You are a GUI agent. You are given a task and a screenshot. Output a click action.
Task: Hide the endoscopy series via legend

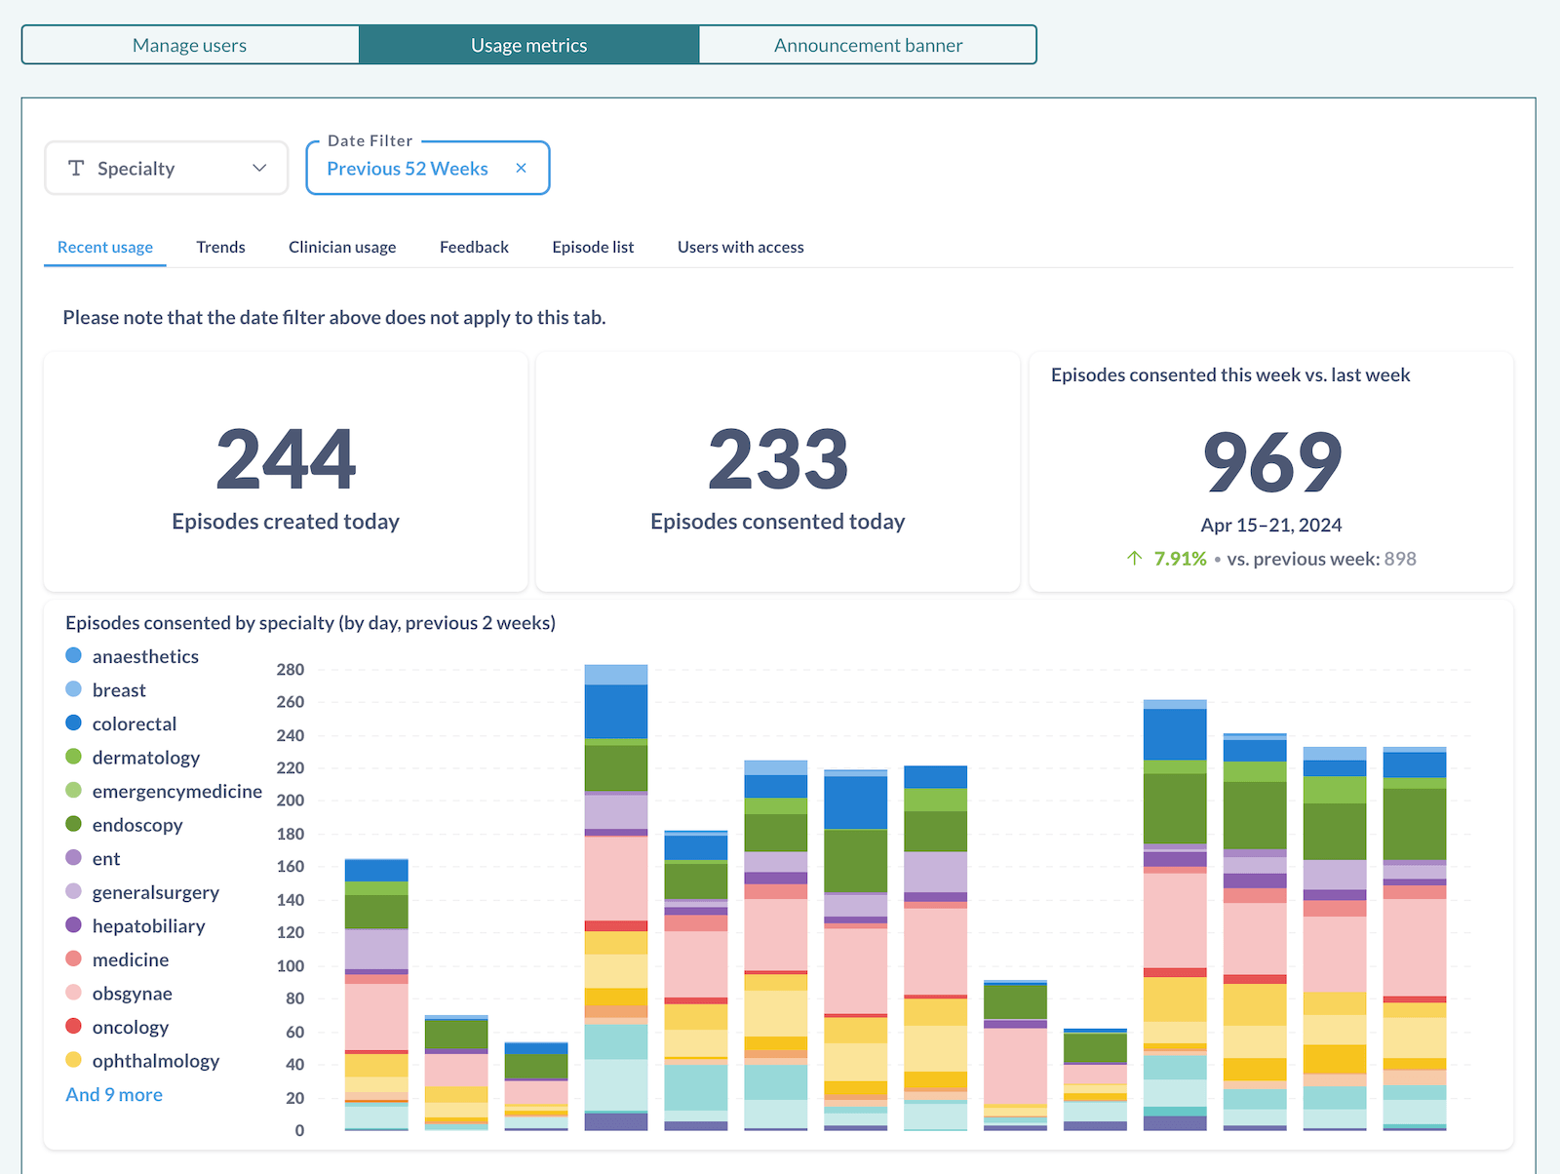(x=73, y=824)
